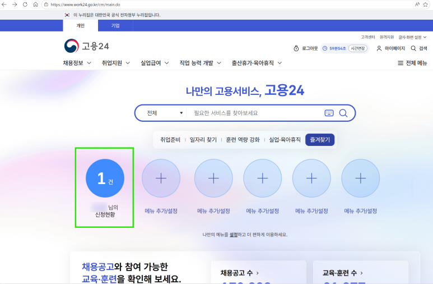Open browser home page icon

tap(36, 4)
